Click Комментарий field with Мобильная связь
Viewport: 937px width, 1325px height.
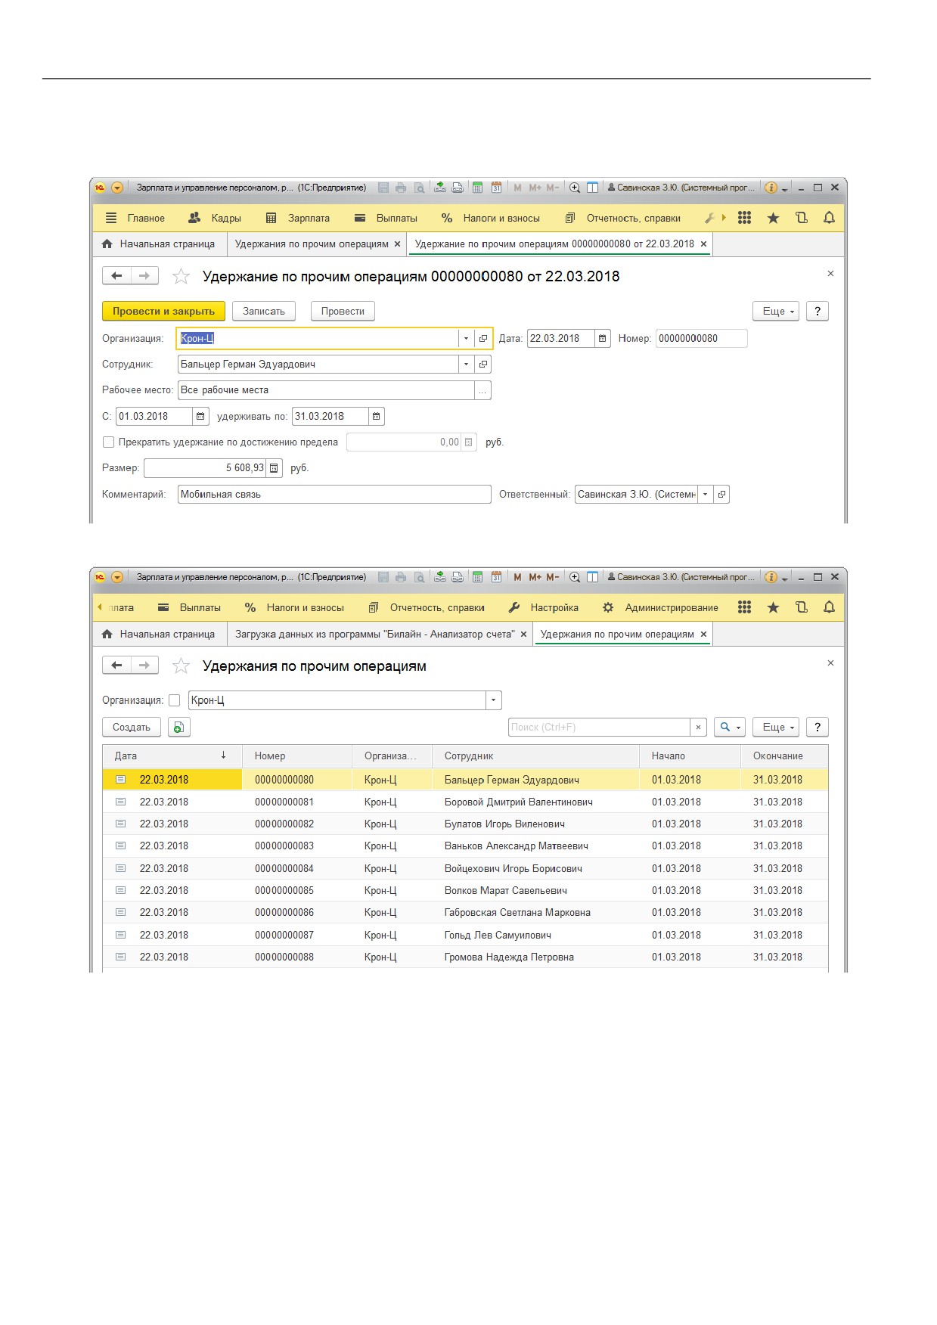click(x=334, y=494)
